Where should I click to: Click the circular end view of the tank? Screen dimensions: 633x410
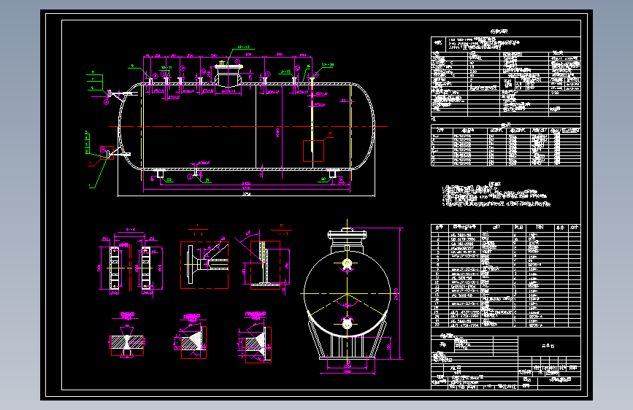[x=348, y=293]
